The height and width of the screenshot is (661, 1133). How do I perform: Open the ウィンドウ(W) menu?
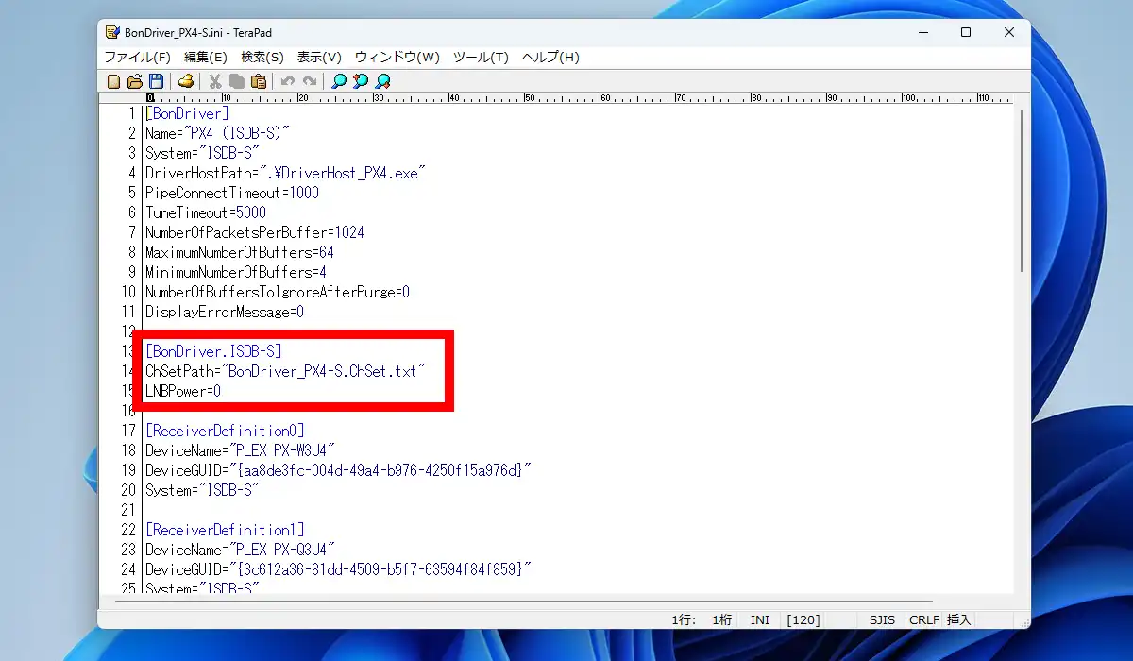pos(397,58)
